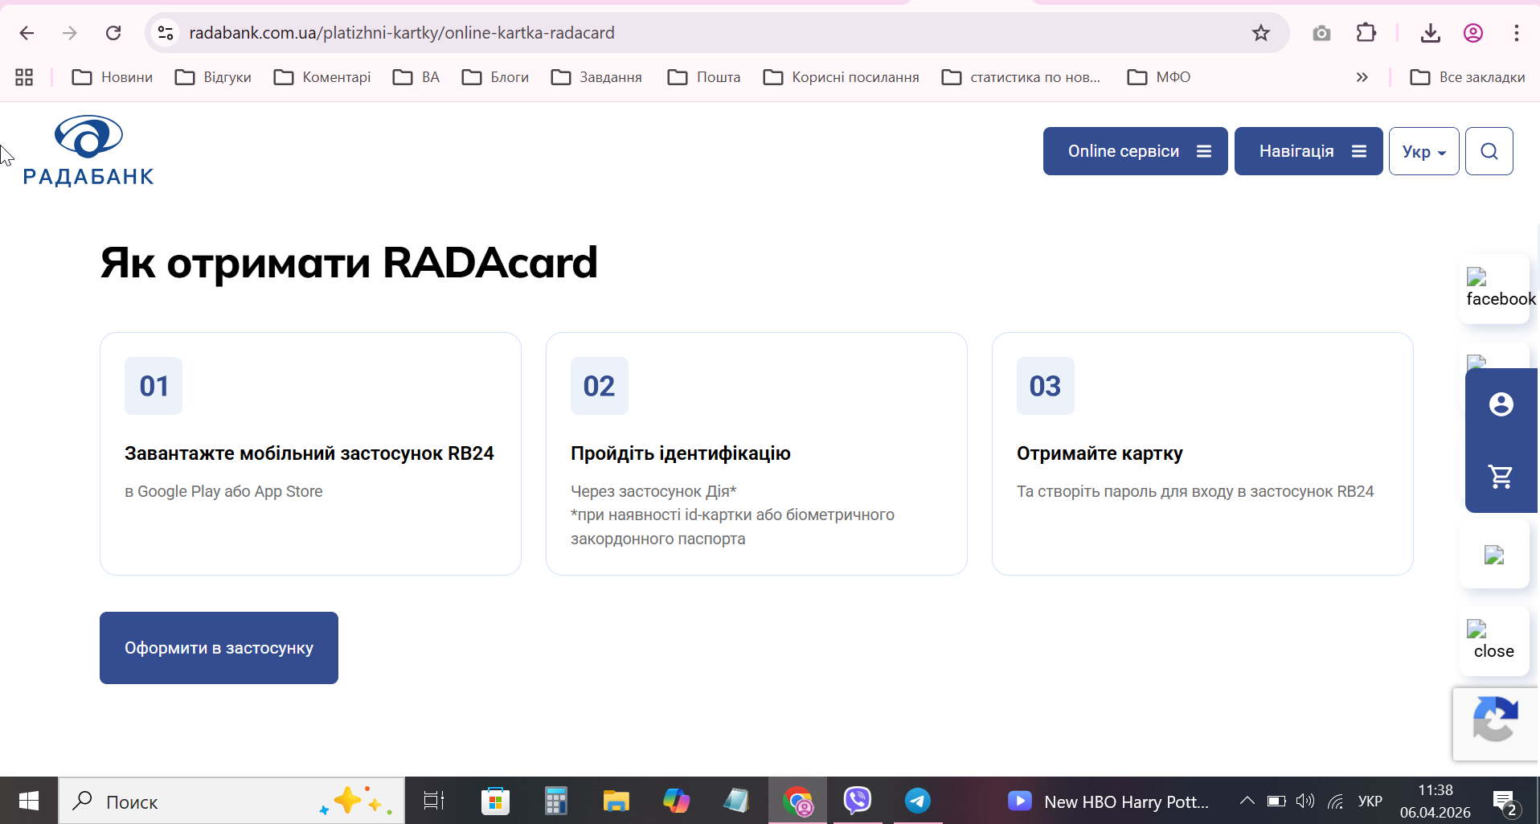Launch Microsoft Store from the taskbar
The height and width of the screenshot is (824, 1540).
(495, 801)
